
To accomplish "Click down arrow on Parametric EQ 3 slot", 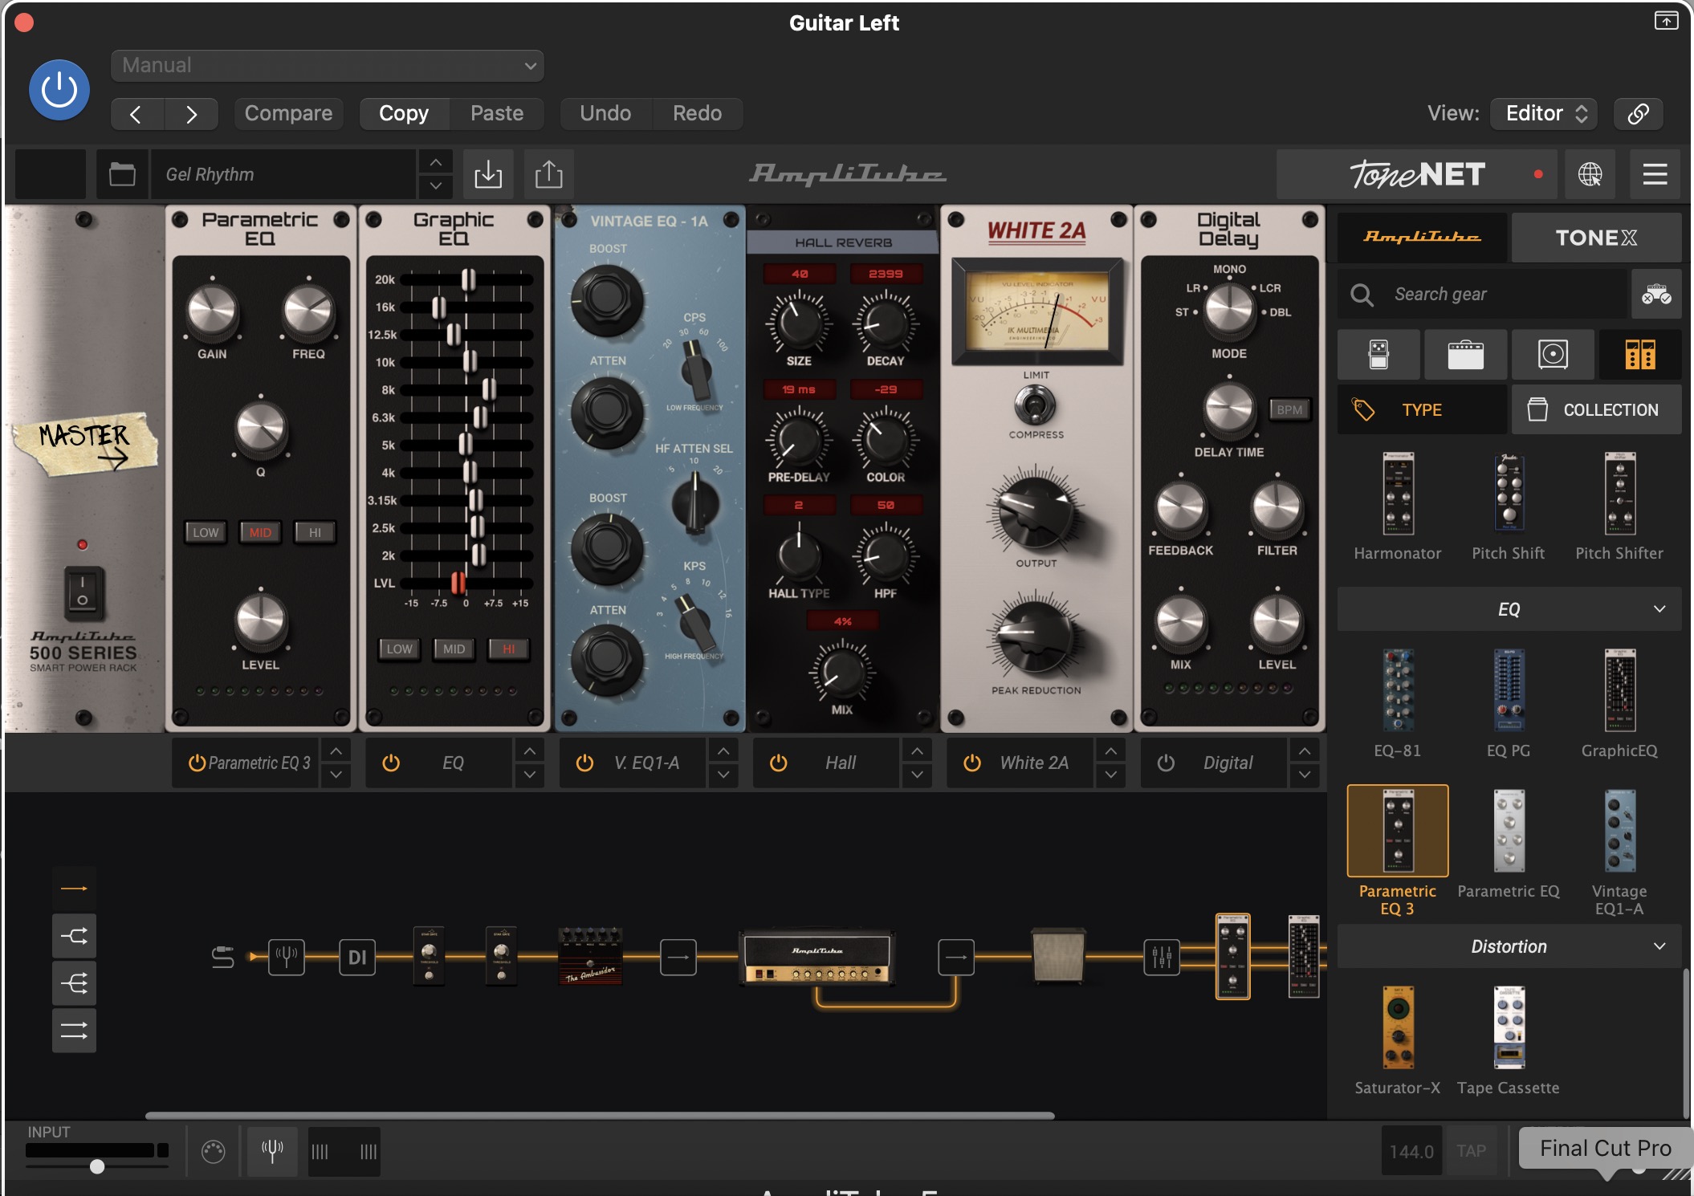I will tap(336, 775).
